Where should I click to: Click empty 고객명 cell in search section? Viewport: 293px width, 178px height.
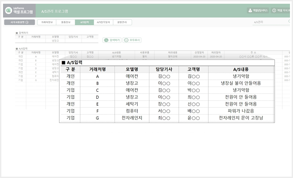[x=90, y=41]
